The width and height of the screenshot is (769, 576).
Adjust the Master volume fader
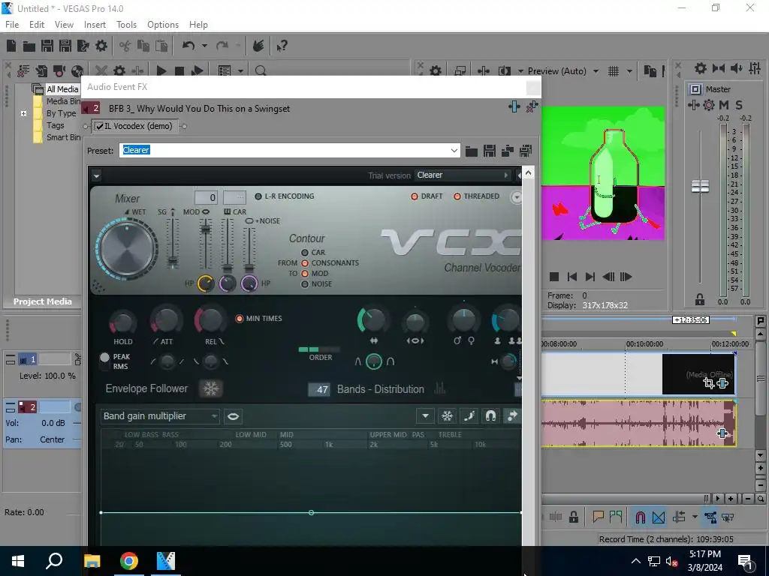coord(701,186)
